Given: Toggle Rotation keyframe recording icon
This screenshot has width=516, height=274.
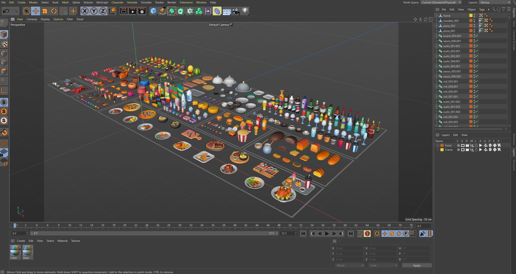Looking at the screenshot, I should pos(399,234).
